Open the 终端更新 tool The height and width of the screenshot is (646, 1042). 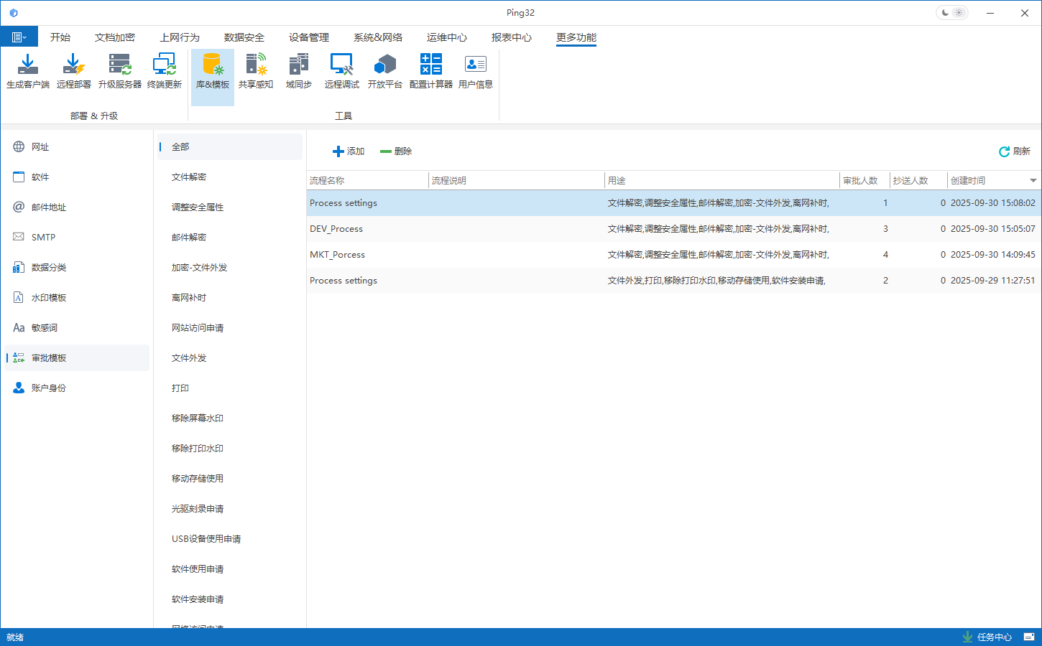point(165,71)
